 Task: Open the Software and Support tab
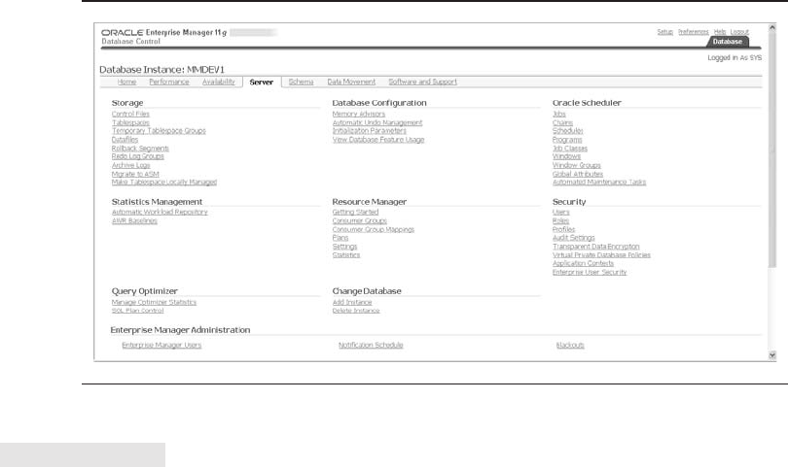click(x=422, y=82)
